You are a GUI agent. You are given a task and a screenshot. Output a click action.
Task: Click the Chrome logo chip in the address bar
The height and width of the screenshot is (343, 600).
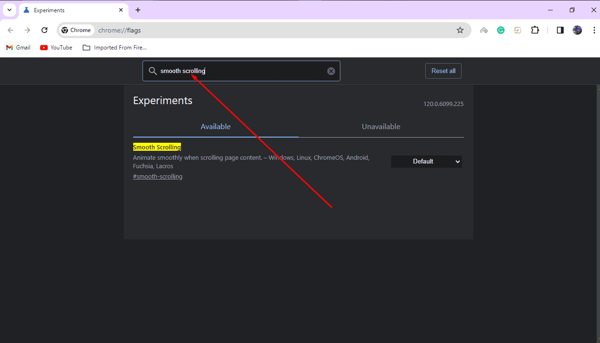click(76, 30)
